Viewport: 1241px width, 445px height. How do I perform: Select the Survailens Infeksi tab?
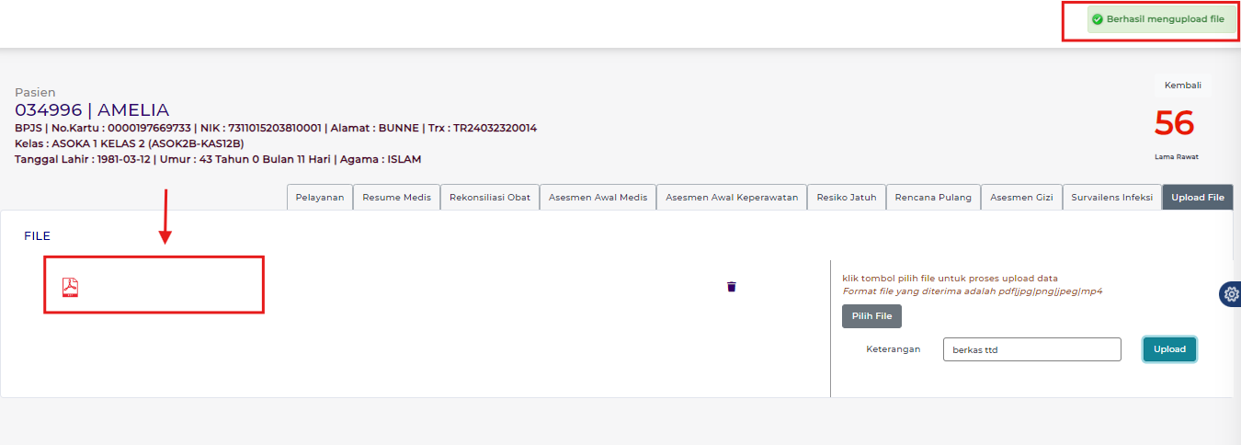coord(1111,198)
